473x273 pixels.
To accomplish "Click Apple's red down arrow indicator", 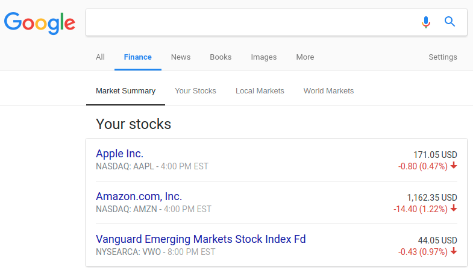I will coord(454,165).
